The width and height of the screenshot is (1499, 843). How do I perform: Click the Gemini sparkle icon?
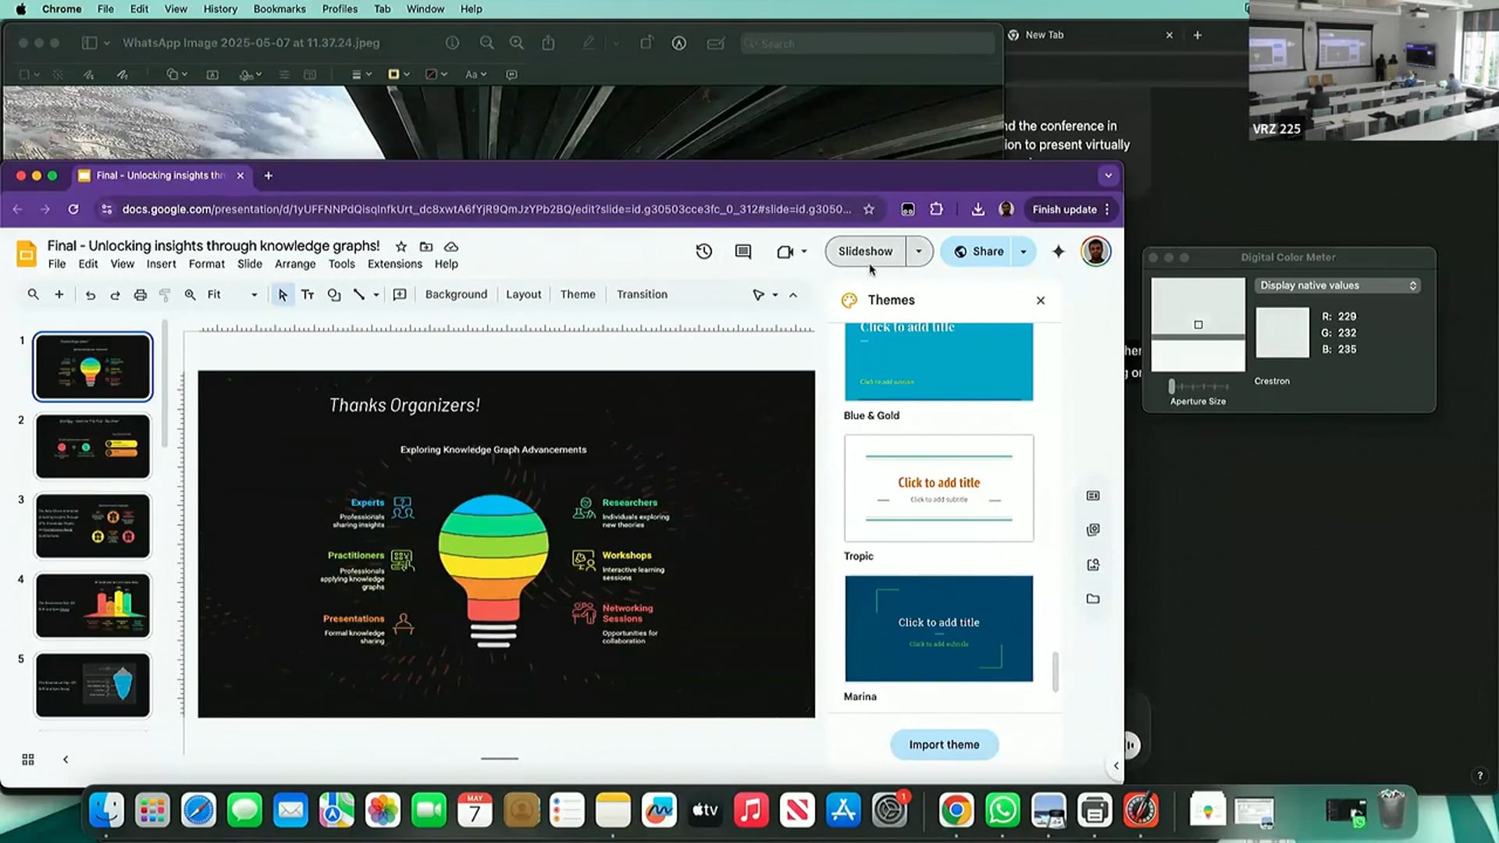[x=1059, y=251]
